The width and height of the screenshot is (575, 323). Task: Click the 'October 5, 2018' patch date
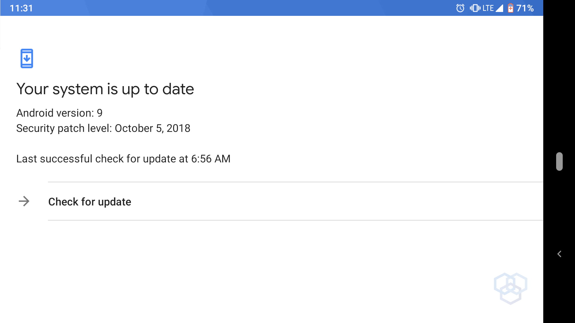[x=152, y=128]
